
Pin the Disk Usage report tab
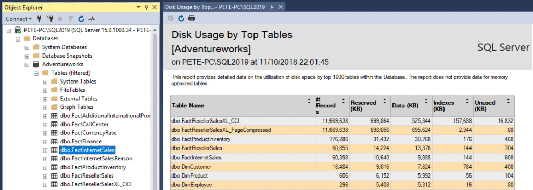pyautogui.click(x=272, y=7)
